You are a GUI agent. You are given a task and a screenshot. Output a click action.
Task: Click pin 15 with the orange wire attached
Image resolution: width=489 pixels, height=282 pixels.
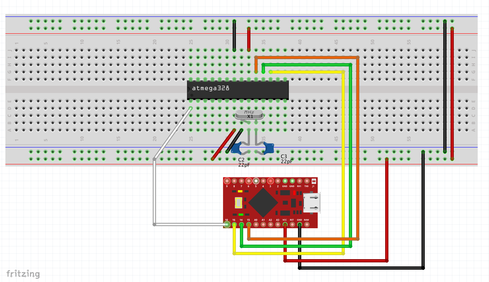pos(249,224)
